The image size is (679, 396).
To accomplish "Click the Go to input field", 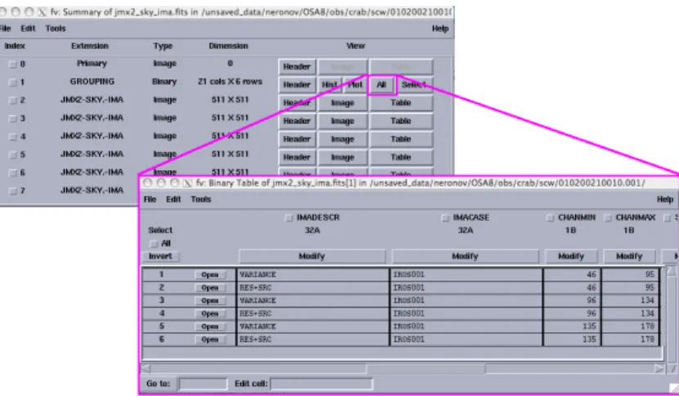I will pyautogui.click(x=203, y=384).
